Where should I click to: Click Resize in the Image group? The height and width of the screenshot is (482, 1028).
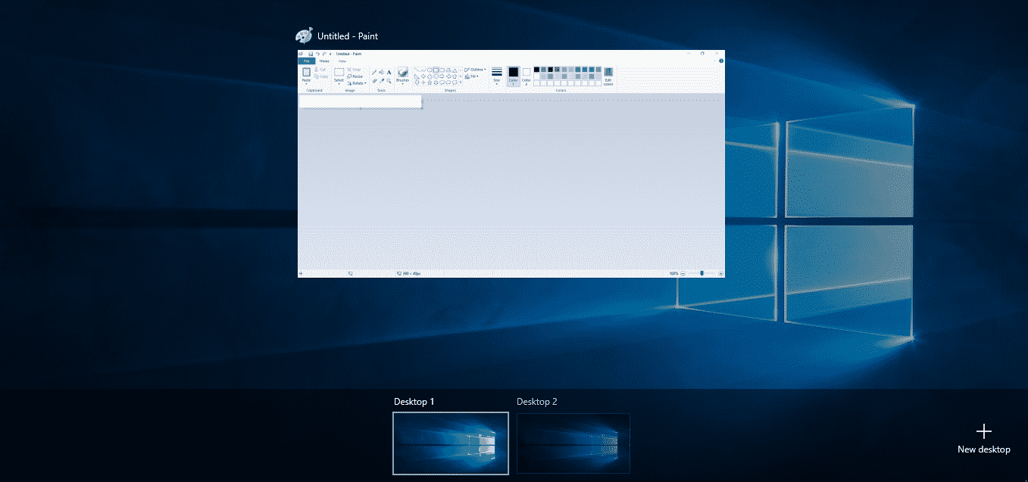pos(355,76)
